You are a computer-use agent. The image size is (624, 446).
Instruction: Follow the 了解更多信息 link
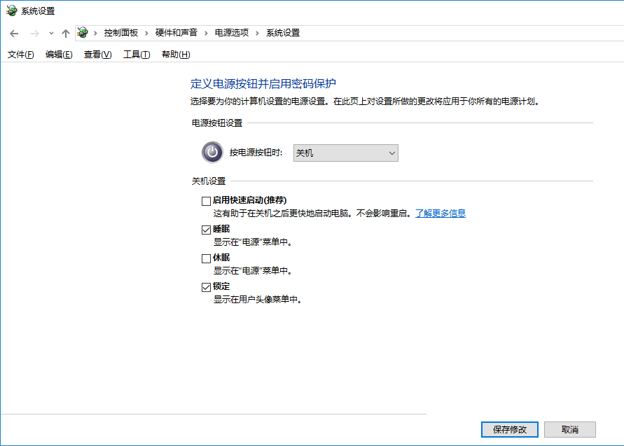pos(441,214)
